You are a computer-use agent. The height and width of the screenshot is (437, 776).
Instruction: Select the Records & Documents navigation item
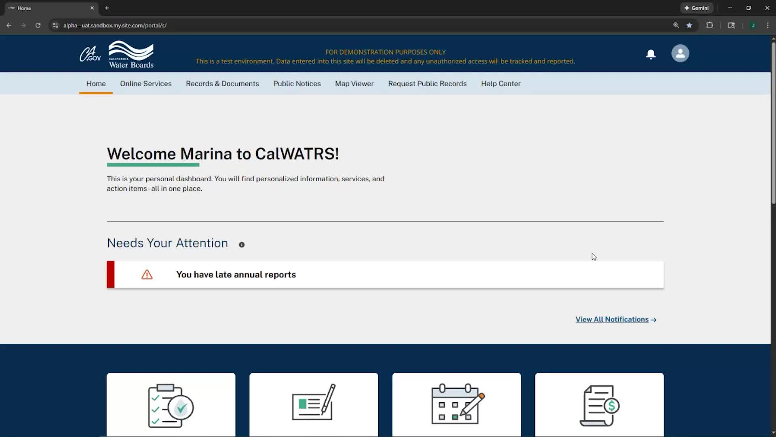pos(222,84)
